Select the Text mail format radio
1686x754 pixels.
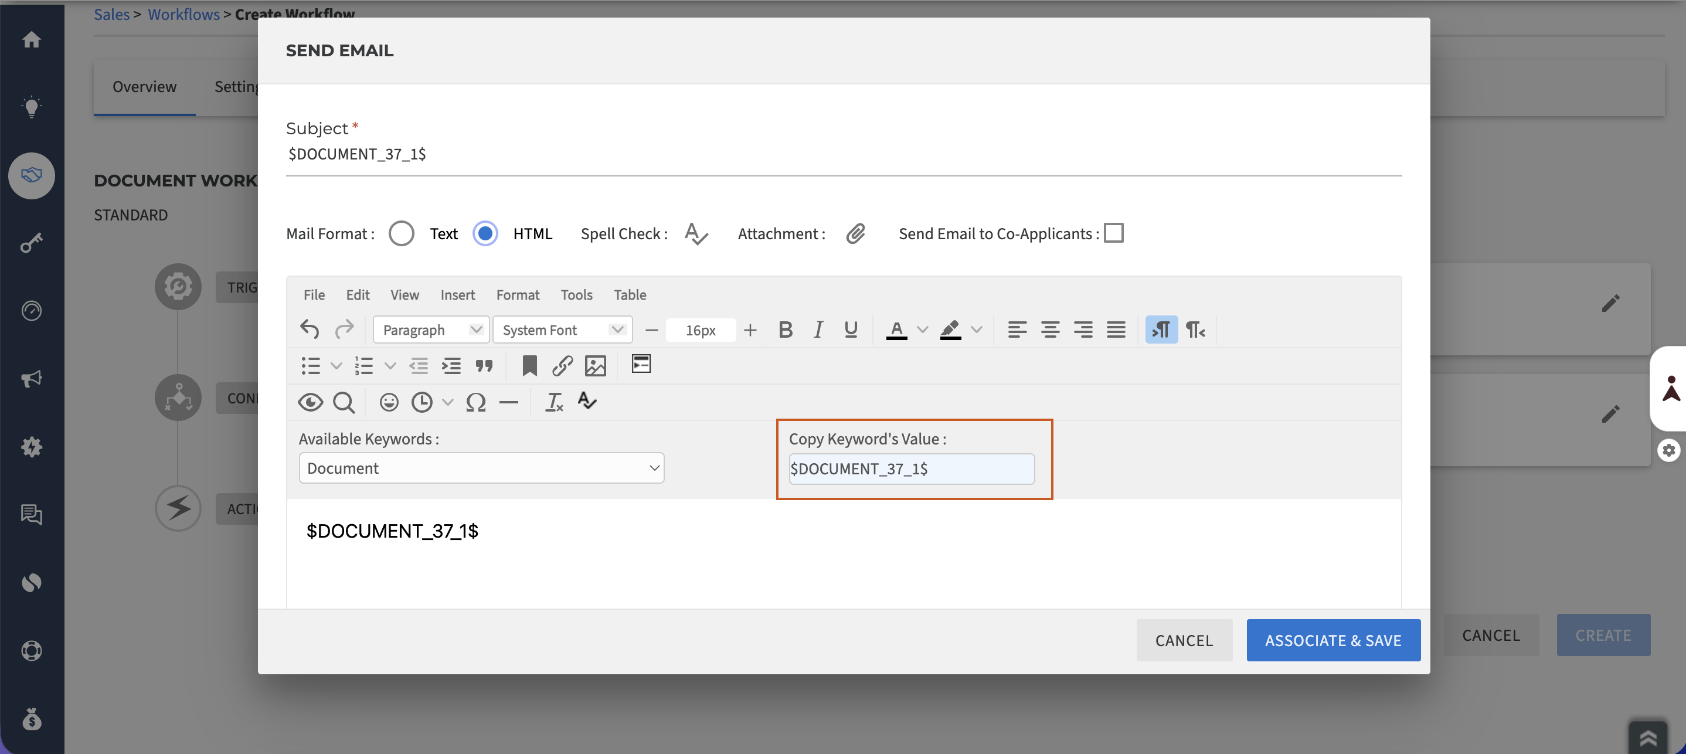pos(401,234)
